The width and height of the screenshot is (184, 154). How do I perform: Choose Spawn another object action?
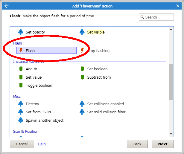(x=44, y=120)
